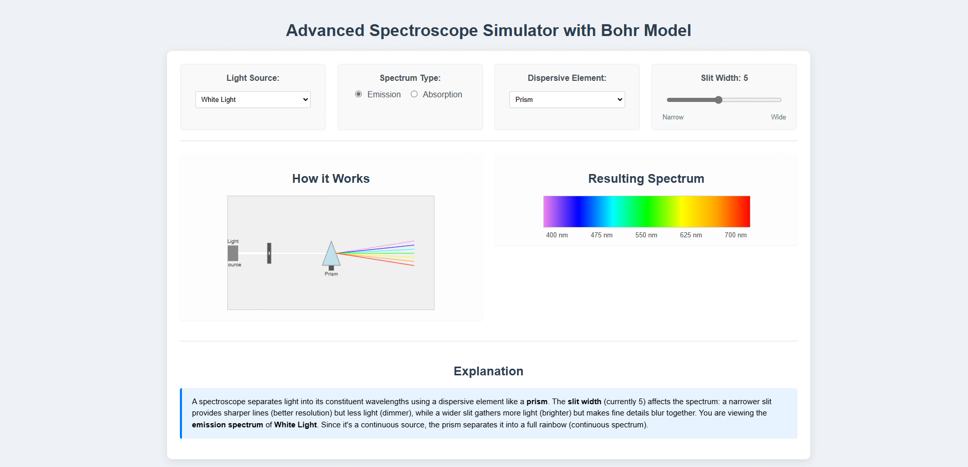
Task: Select the Emission radio button
Action: click(x=358, y=94)
